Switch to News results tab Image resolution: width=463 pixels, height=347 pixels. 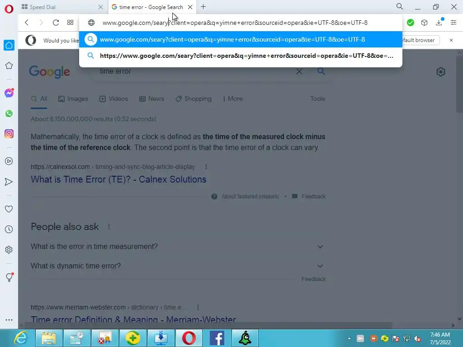click(151, 99)
